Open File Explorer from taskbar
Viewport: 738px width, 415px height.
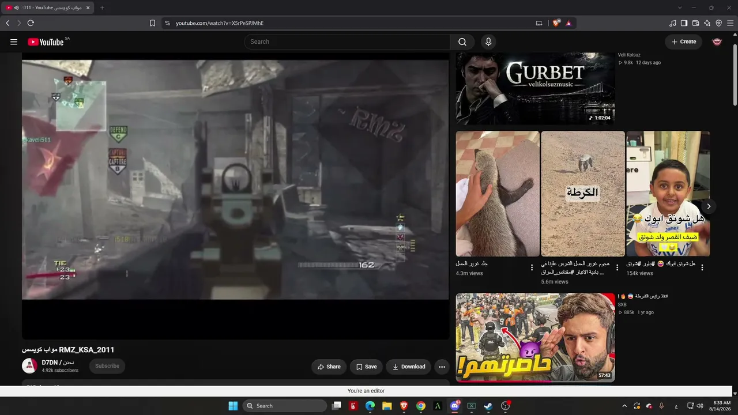click(x=387, y=406)
